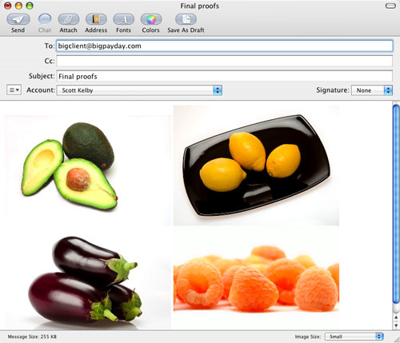This screenshot has height=343, width=400.
Task: Open the Address book icon
Action: pyautogui.click(x=96, y=19)
